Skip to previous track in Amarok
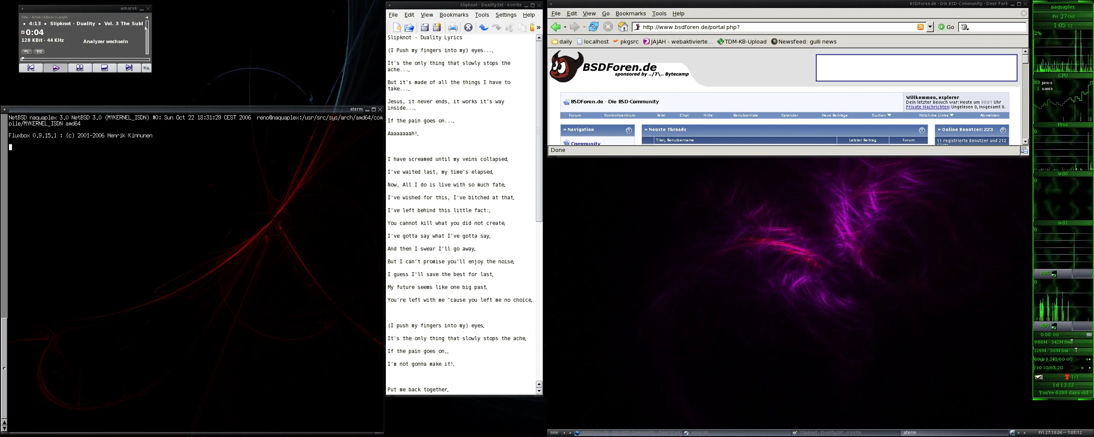This screenshot has width=1094, height=437. point(31,68)
